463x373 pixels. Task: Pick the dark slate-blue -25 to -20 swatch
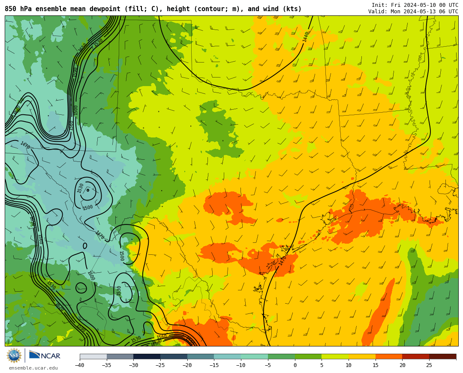coord(174,356)
